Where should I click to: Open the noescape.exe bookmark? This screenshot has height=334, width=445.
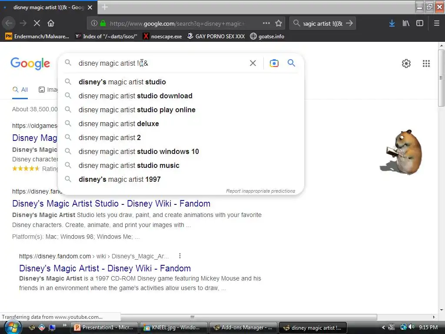click(163, 37)
